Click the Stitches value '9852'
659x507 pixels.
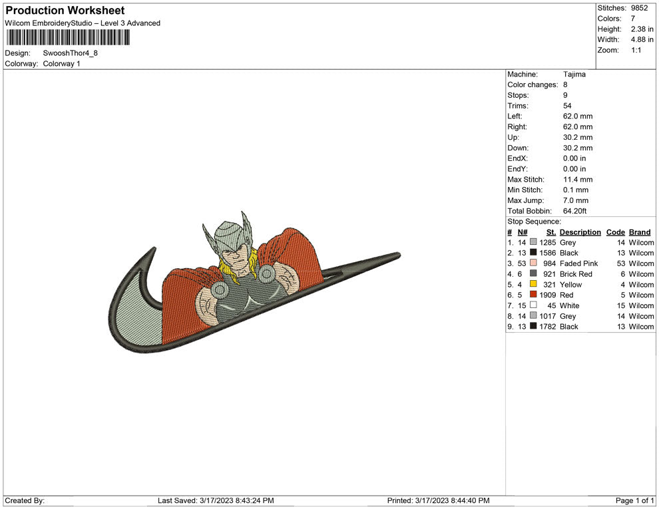639,8
